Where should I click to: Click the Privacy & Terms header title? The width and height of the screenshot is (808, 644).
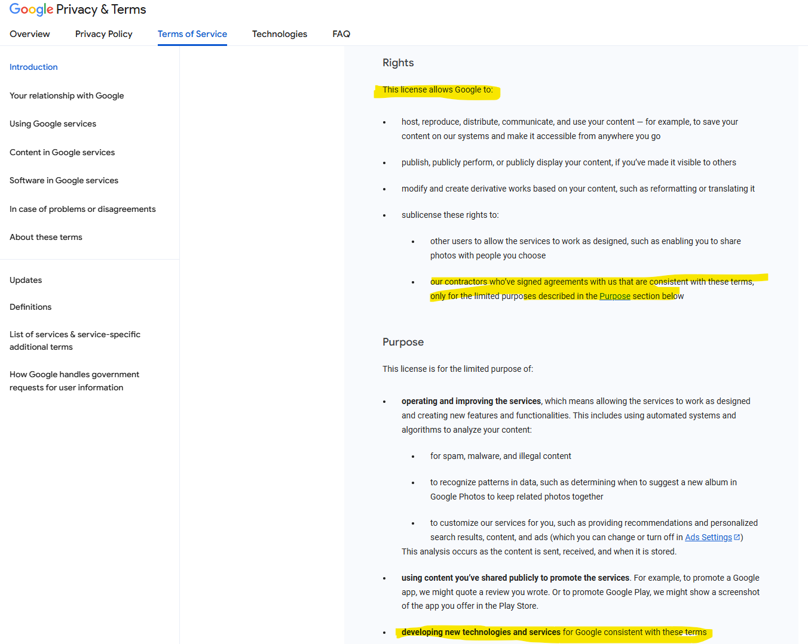[101, 10]
